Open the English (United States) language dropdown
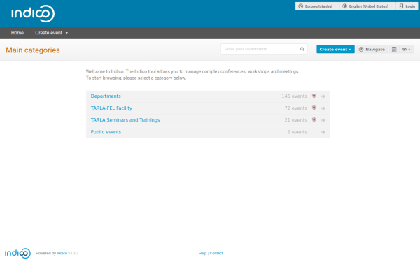The height and width of the screenshot is (262, 420). click(x=367, y=6)
